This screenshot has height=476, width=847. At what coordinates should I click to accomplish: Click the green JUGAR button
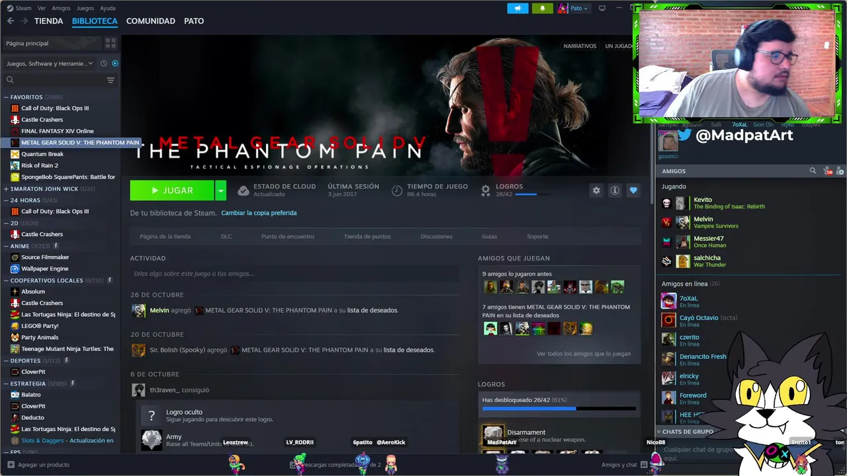pos(172,190)
